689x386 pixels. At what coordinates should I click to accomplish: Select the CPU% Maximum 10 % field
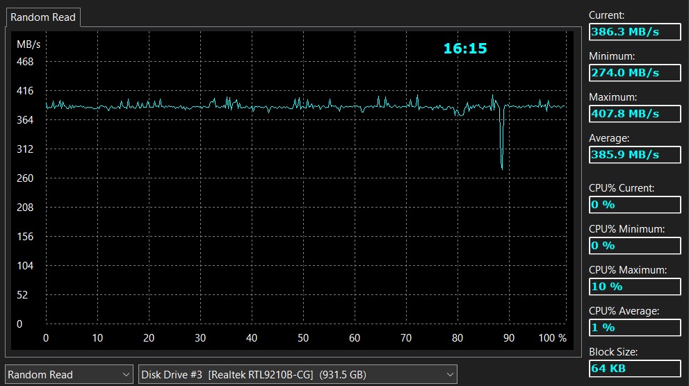pyautogui.click(x=635, y=287)
